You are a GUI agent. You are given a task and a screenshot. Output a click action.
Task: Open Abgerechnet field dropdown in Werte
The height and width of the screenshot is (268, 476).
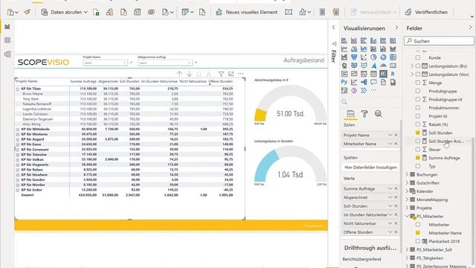pyautogui.click(x=390, y=197)
